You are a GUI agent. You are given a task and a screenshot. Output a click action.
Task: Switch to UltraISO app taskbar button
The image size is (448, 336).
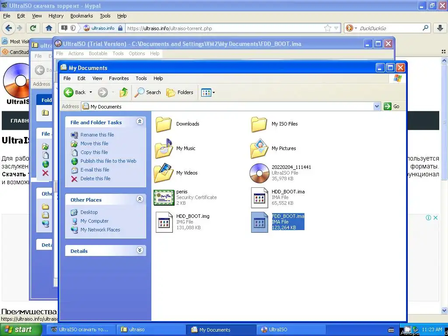290,330
